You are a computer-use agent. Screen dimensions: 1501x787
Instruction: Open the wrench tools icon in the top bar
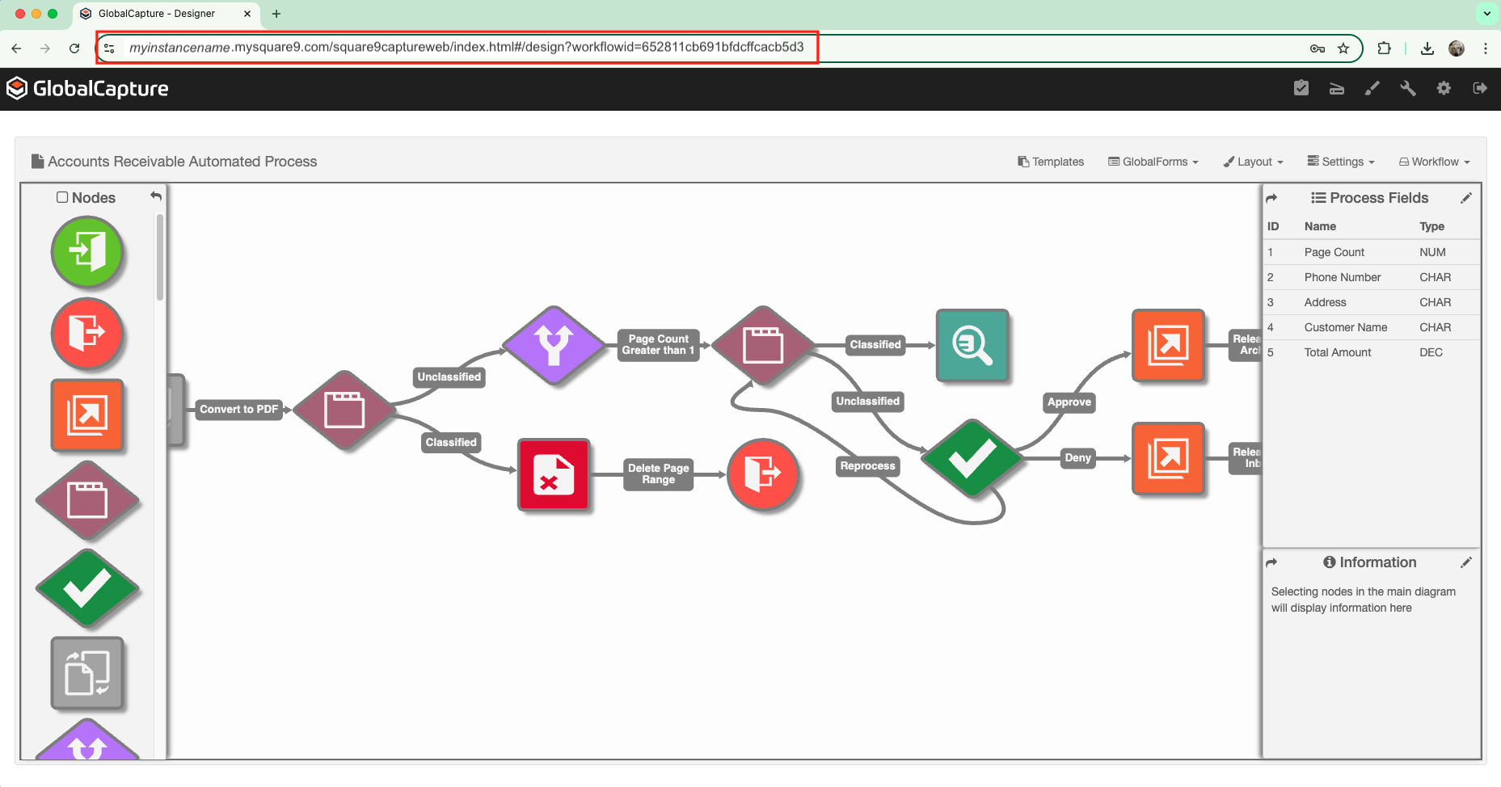click(x=1407, y=88)
